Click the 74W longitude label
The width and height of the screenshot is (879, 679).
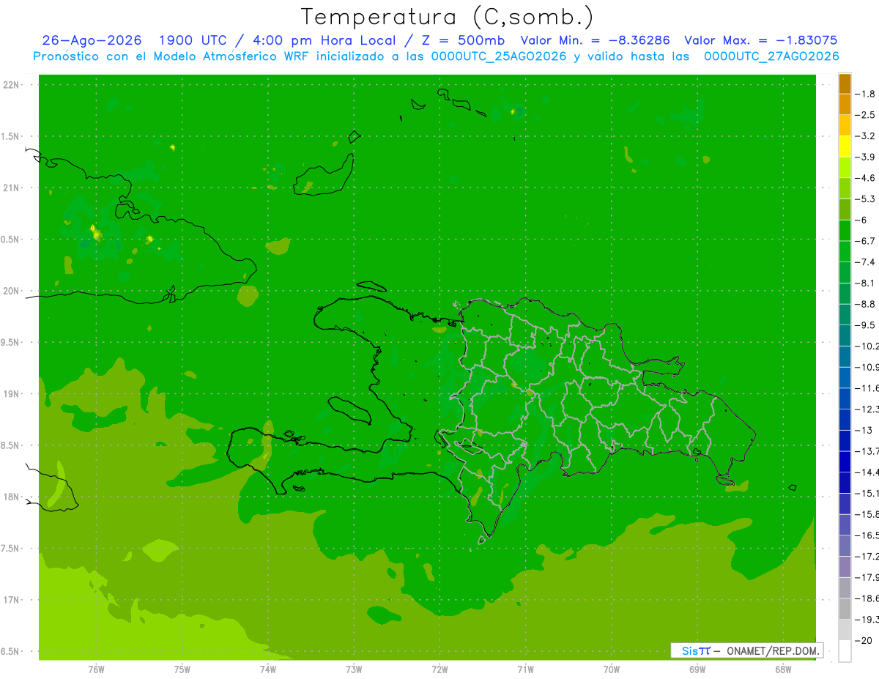(267, 669)
